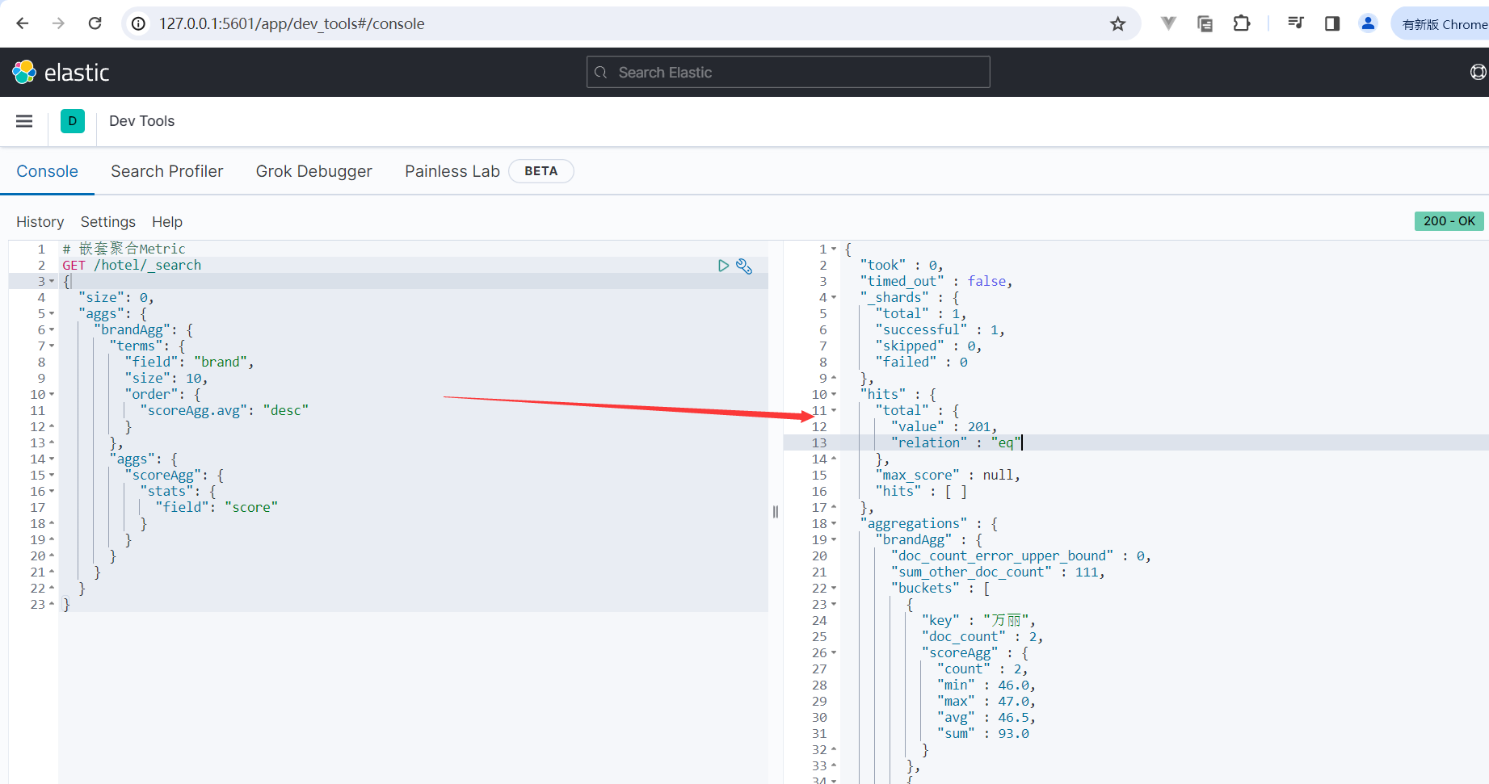Screen dimensions: 1489x784
Task: Collapse the request body at editor line 3
Action: [52, 282]
